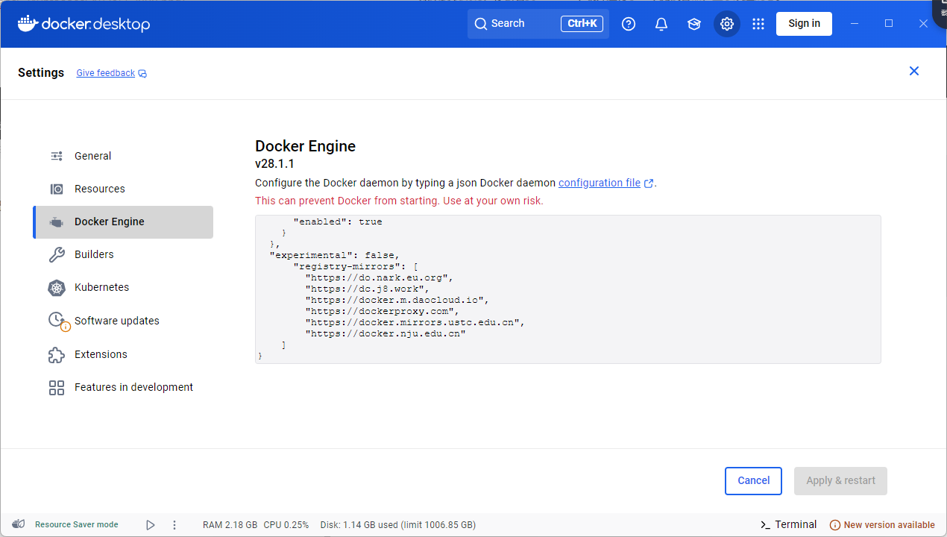Image resolution: width=947 pixels, height=537 pixels.
Task: Open the help question mark icon
Action: [x=629, y=24]
